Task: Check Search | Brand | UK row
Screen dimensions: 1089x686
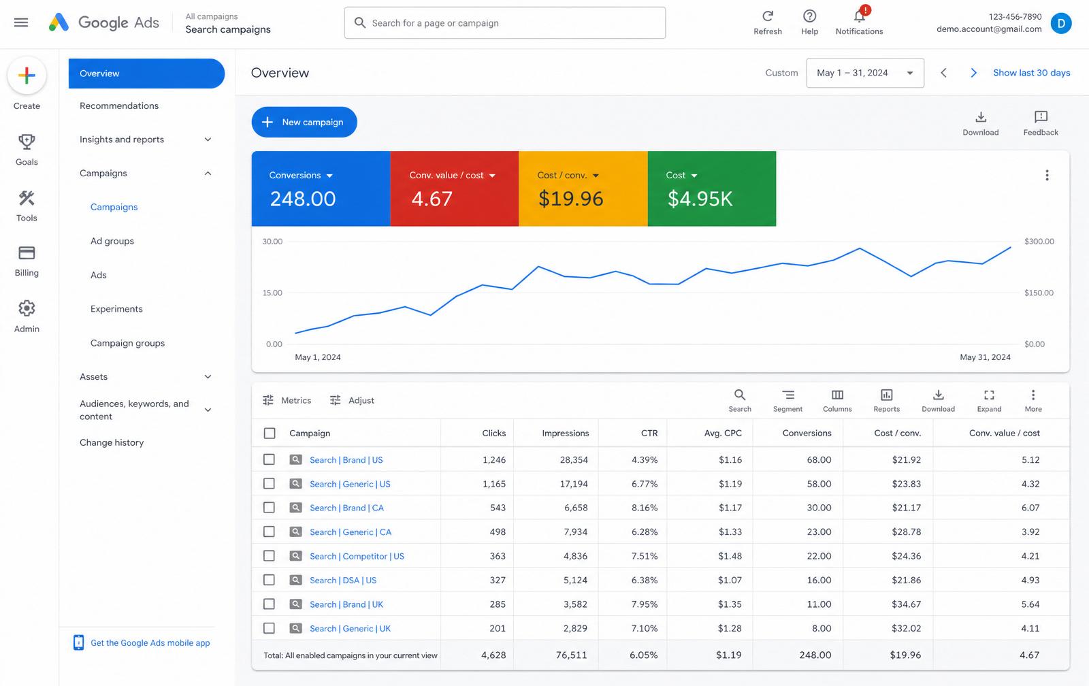Action: [270, 604]
